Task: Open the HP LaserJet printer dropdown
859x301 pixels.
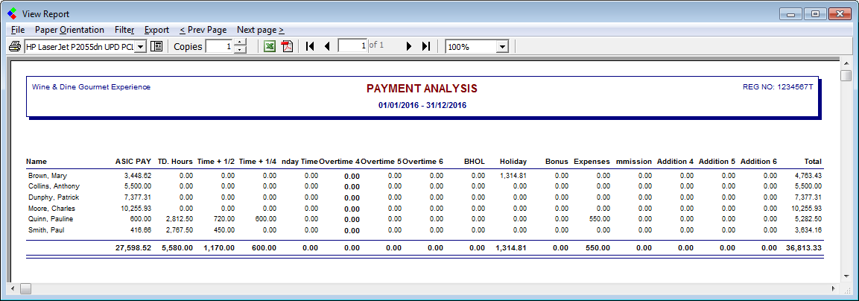Action: point(140,47)
